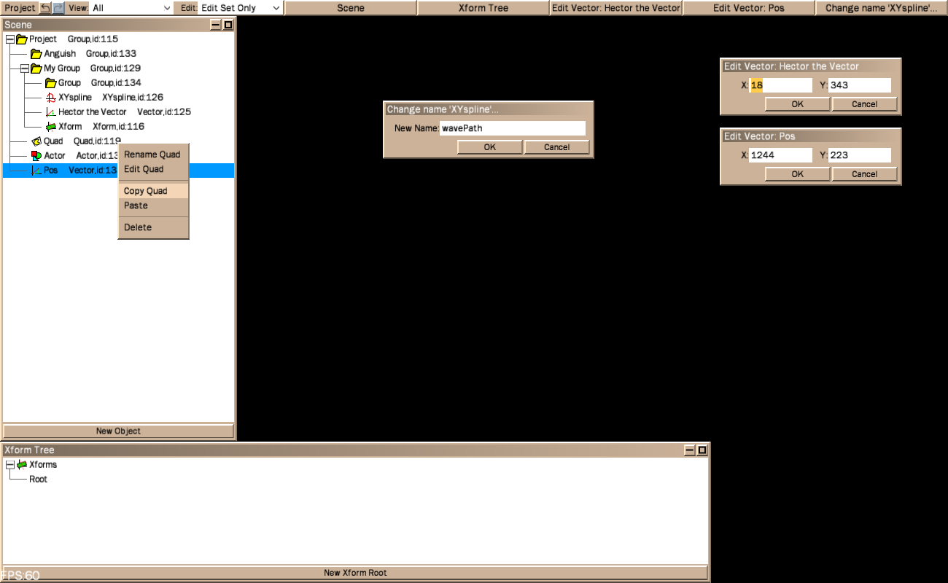Collapse the Xforms tree node

coord(10,465)
